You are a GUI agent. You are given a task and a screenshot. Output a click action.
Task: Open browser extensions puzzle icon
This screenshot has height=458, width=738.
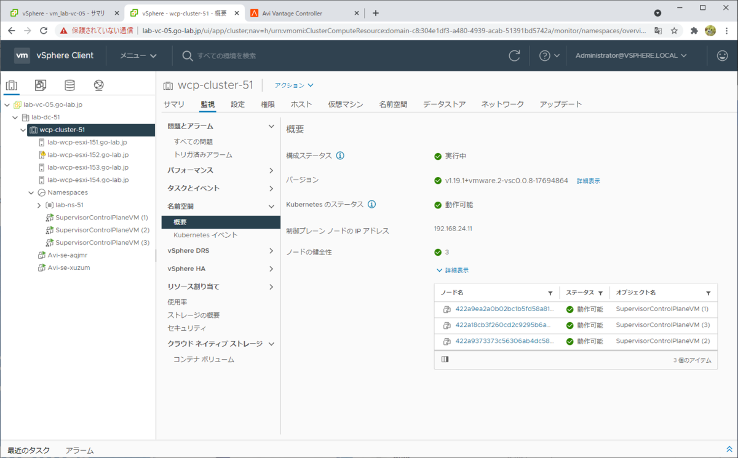pyautogui.click(x=694, y=30)
